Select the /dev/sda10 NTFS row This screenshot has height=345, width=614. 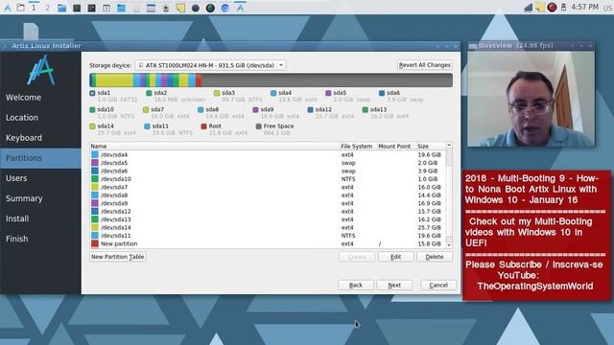(267, 179)
